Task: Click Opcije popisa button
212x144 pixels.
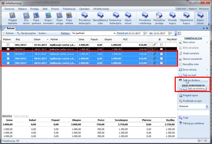Action: tap(26, 33)
